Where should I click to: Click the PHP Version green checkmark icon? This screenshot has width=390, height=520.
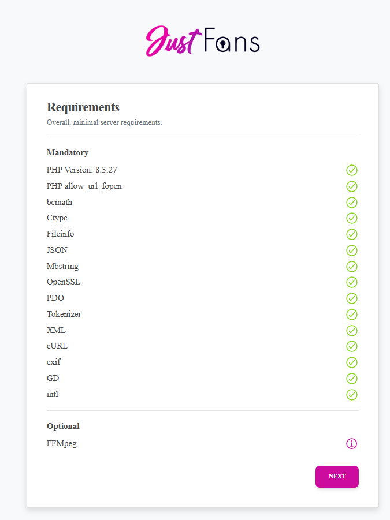[352, 170]
